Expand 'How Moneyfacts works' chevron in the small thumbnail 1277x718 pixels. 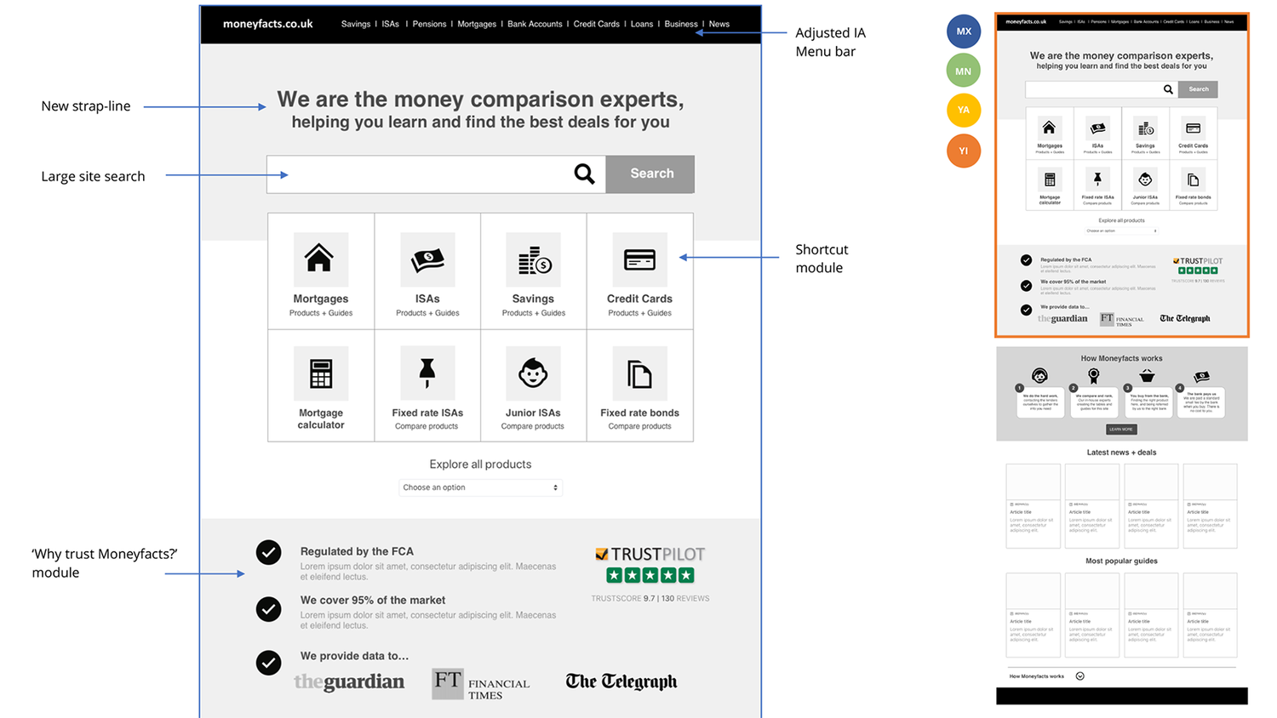tap(1079, 676)
